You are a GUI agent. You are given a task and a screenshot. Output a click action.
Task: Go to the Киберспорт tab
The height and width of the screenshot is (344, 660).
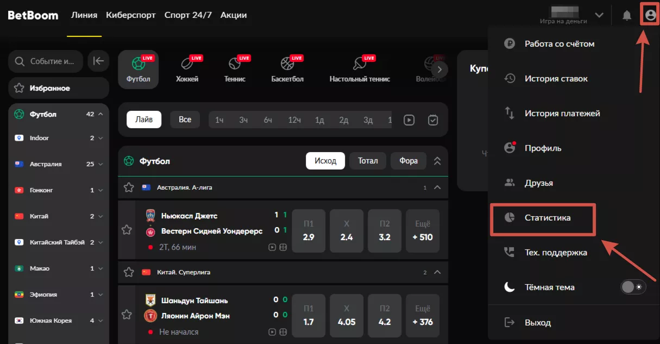pyautogui.click(x=131, y=15)
